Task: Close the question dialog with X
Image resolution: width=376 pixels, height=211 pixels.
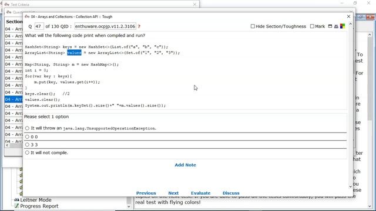Action: coord(348,16)
